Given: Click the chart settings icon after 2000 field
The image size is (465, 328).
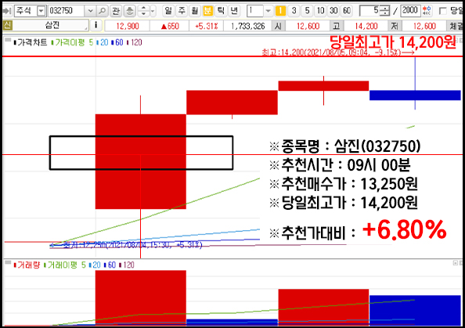Looking at the screenshot, I should pyautogui.click(x=427, y=11).
